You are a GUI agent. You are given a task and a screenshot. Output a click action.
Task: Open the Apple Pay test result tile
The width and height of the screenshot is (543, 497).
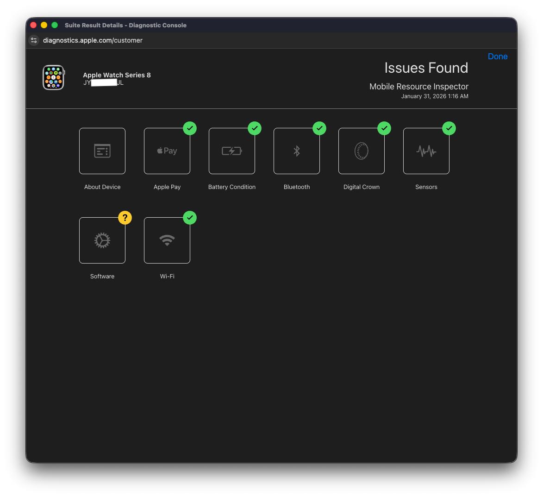pyautogui.click(x=167, y=151)
